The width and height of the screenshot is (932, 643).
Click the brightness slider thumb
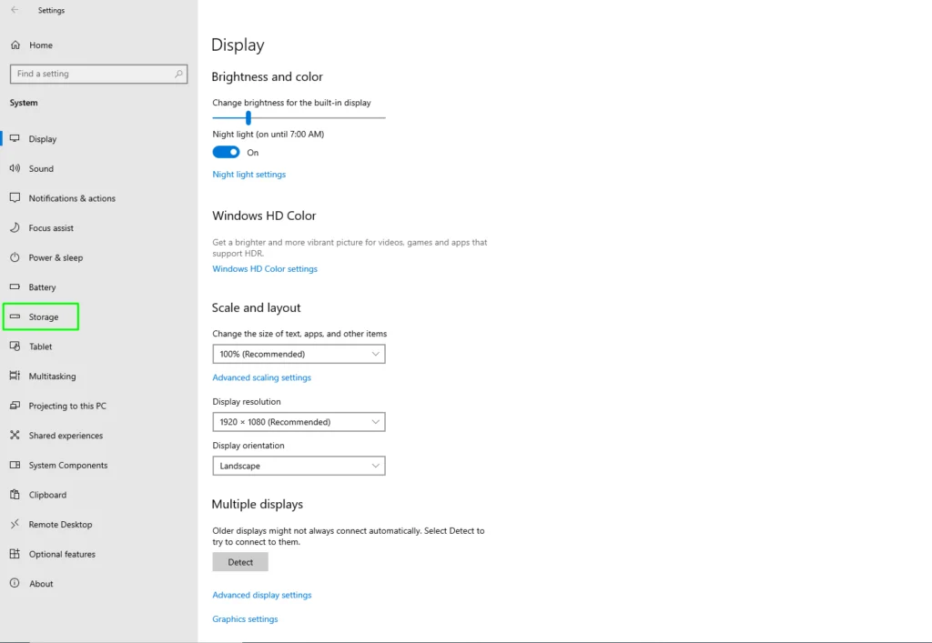pyautogui.click(x=248, y=117)
